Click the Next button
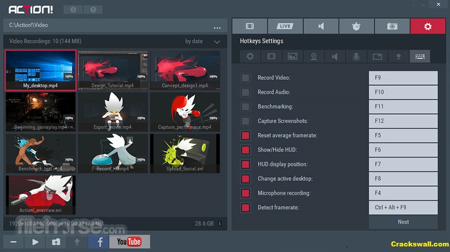Image resolution: width=450 pixels, height=252 pixels. 403,222
